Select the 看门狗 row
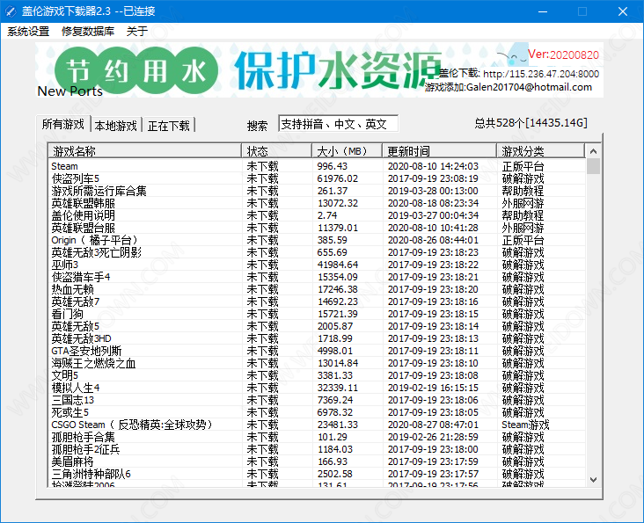 316,314
